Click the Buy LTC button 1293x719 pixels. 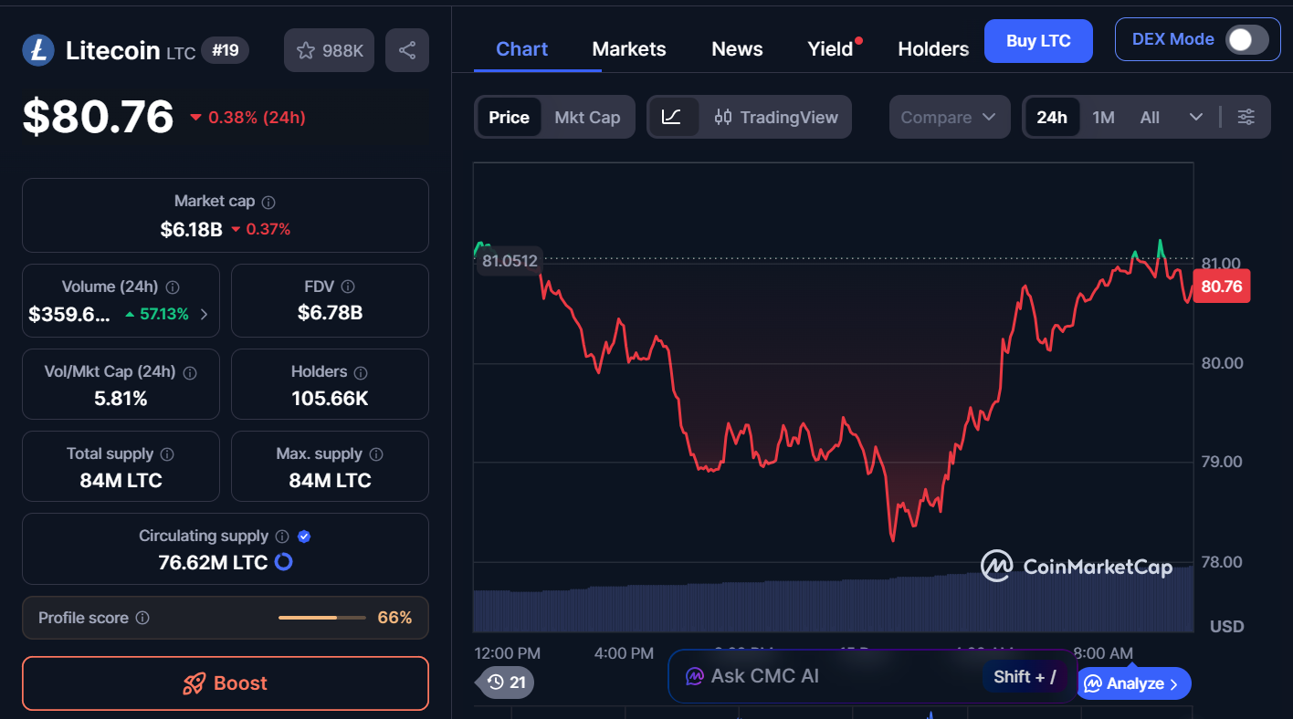coord(1038,41)
